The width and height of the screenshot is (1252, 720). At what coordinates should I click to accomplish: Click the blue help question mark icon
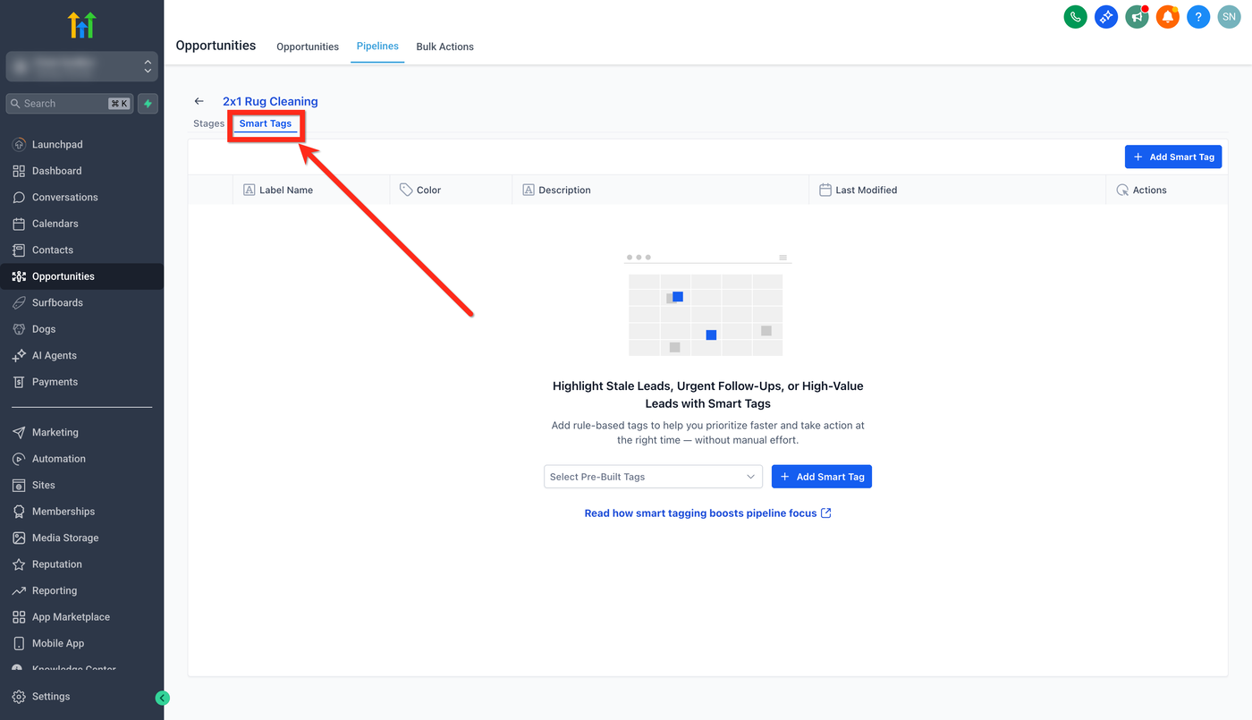1198,16
